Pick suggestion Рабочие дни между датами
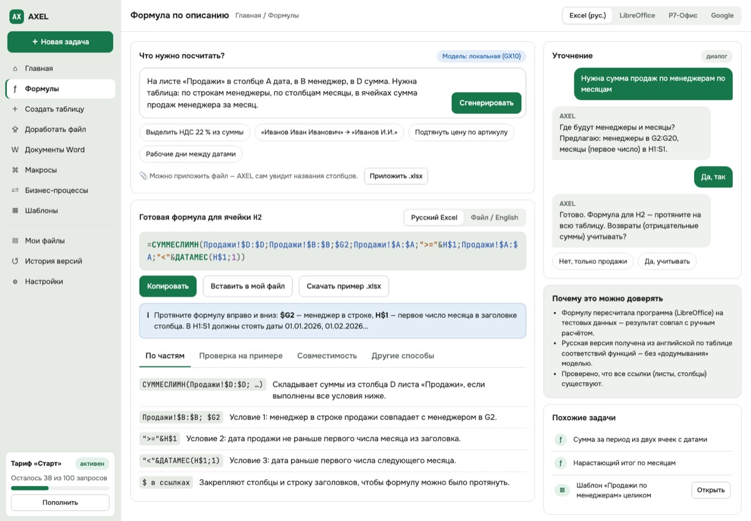This screenshot has height=521, width=751. coord(191,154)
